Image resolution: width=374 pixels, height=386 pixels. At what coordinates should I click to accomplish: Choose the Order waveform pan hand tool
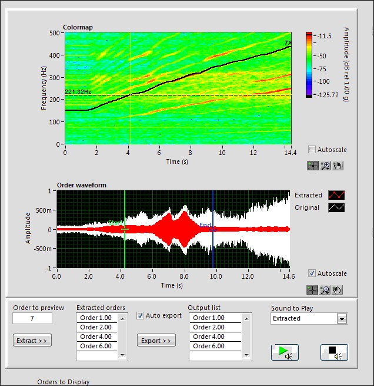click(x=338, y=289)
